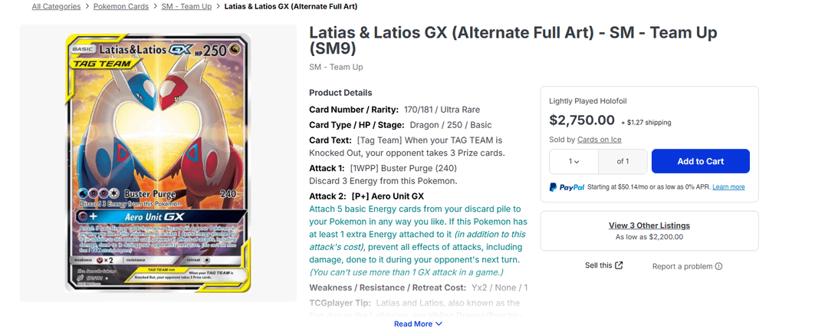Click the SM - Team Up set name under the title
The height and width of the screenshot is (336, 828).
336,67
